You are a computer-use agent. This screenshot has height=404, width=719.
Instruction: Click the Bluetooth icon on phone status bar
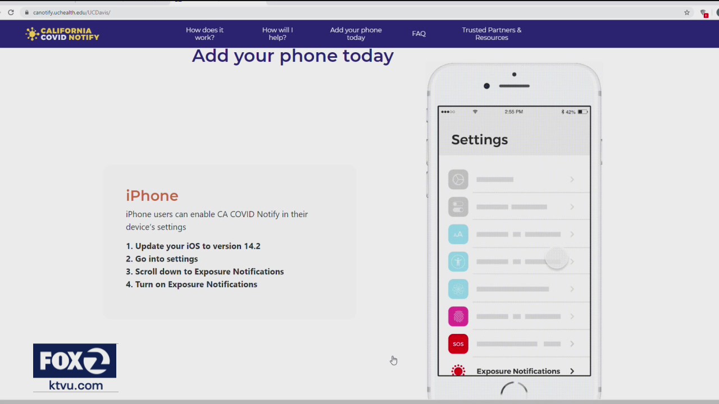click(x=563, y=112)
